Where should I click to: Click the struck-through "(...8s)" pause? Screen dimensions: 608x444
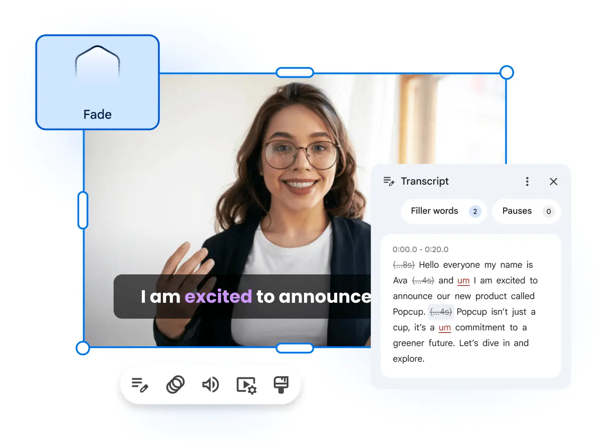404,265
